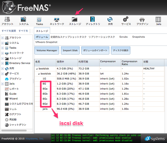167x143 pixels.
Task: Select the 8Gd dataset row
Action: 99,104
